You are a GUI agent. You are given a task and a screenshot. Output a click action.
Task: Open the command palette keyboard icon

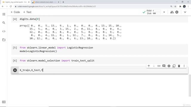pos(4,102)
